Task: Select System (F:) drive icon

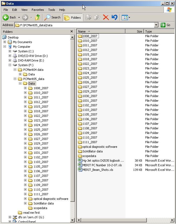Action: (x=15, y=65)
